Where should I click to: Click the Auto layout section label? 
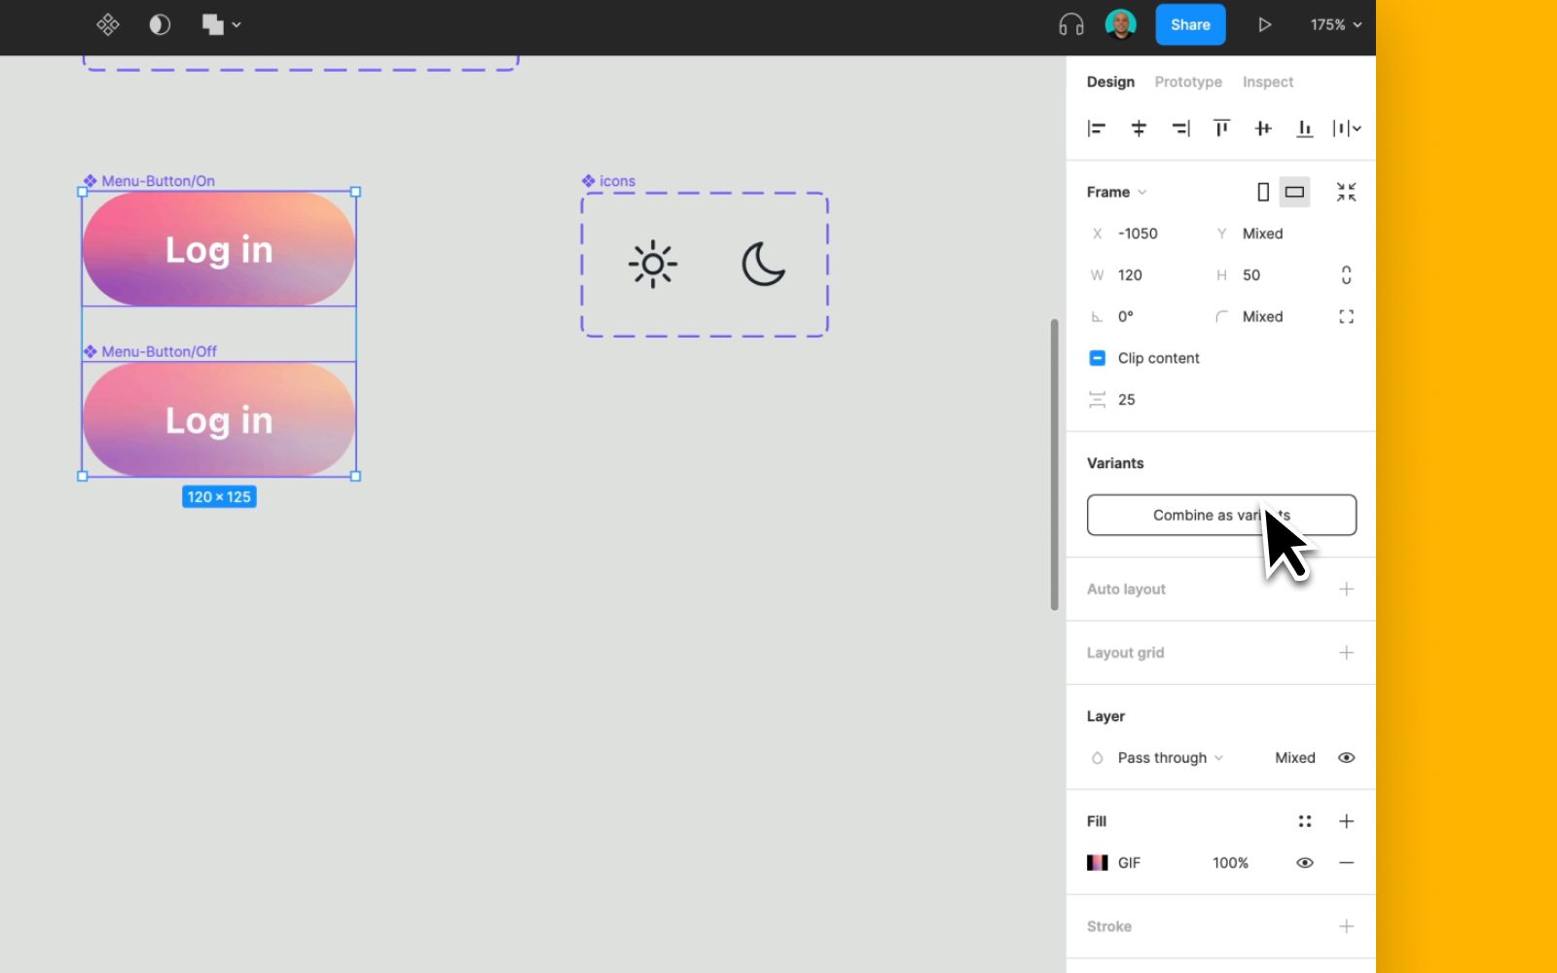1126,589
